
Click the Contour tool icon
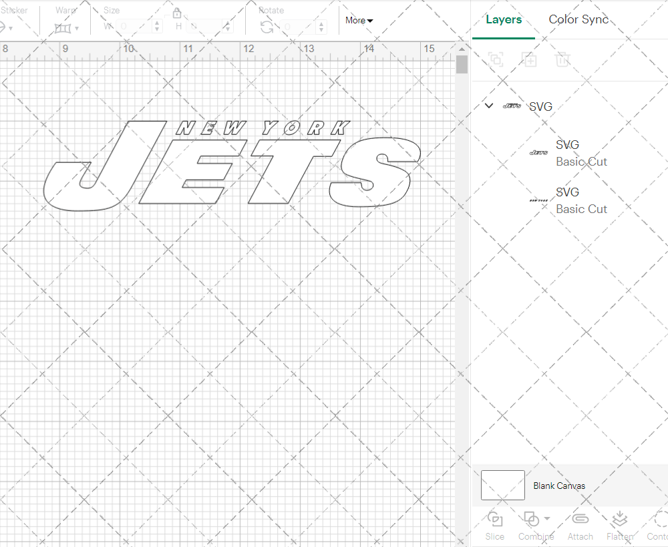pyautogui.click(x=660, y=520)
